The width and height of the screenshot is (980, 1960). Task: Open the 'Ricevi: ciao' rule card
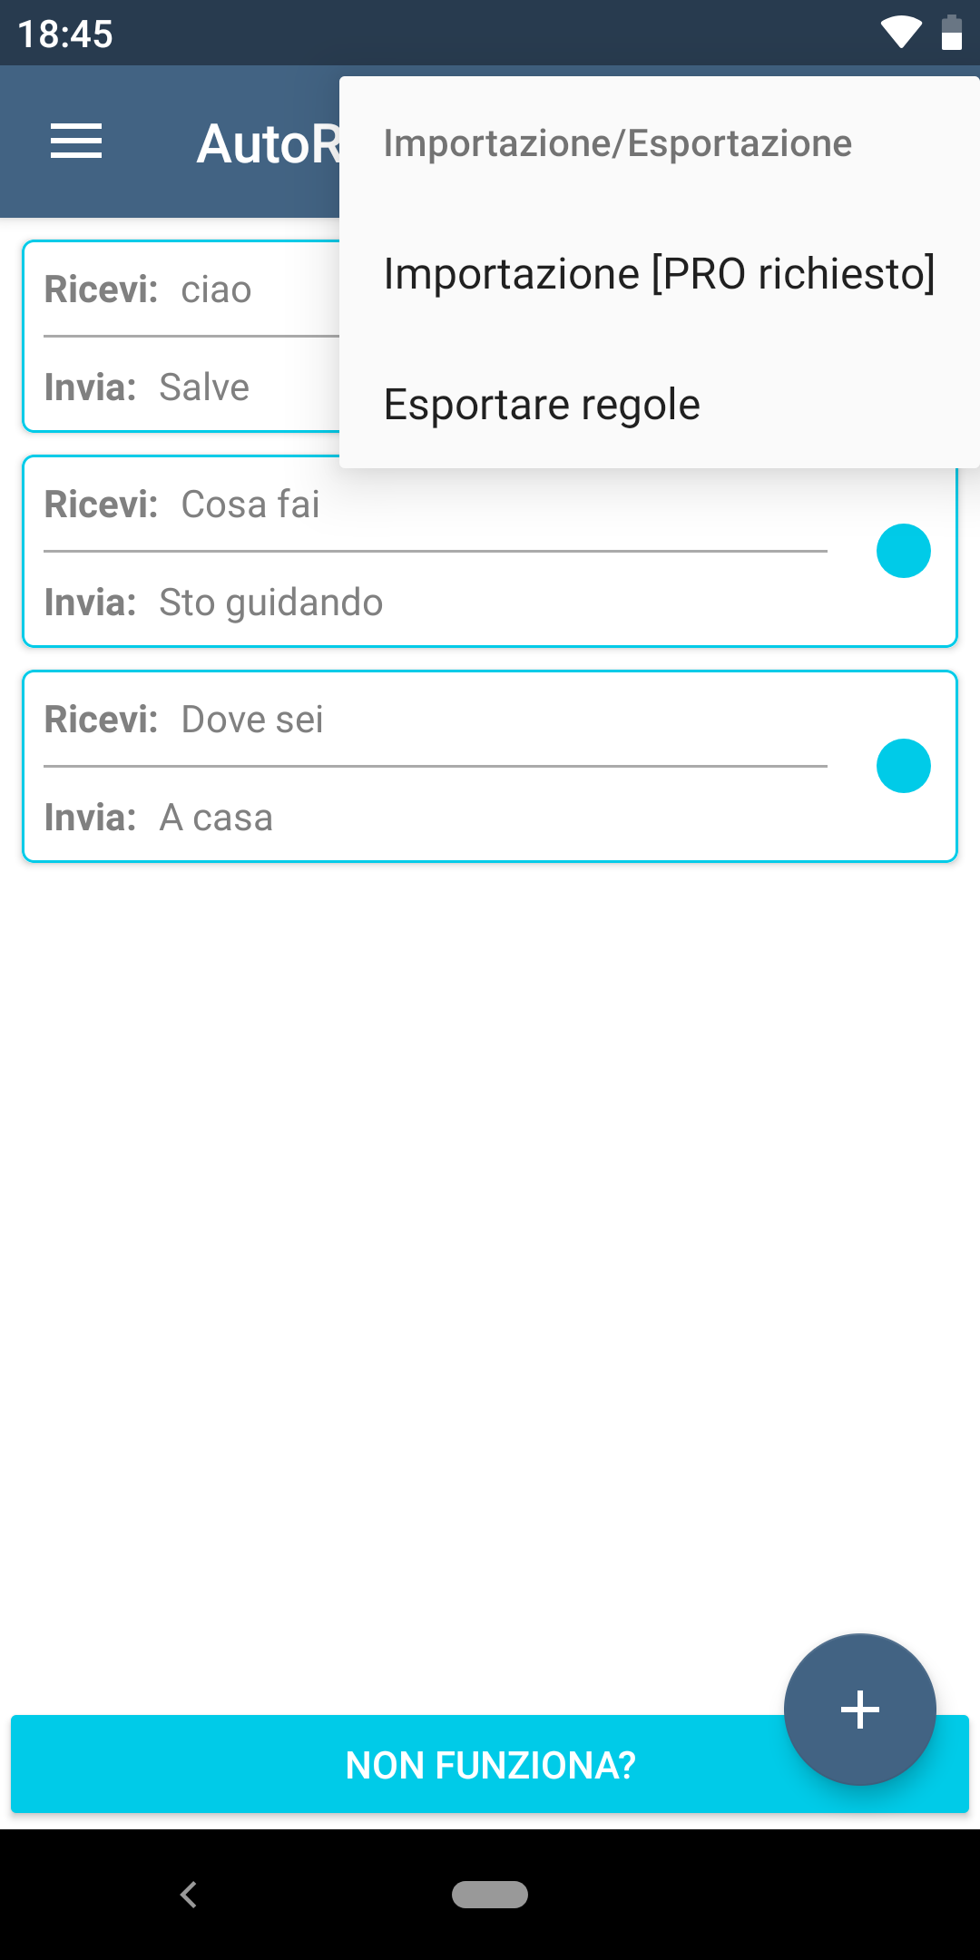click(x=181, y=290)
